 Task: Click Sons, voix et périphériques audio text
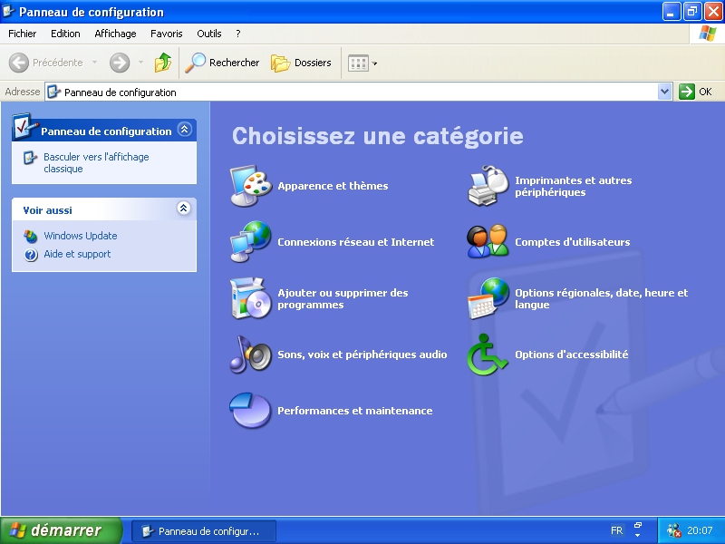(362, 355)
